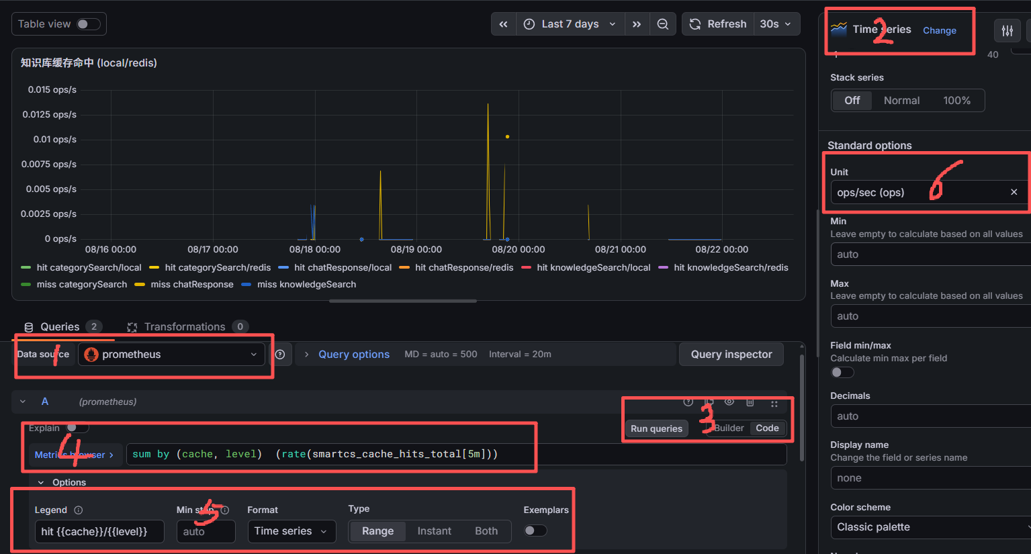1031x554 pixels.
Task: Set Stack series to Normal
Action: coord(901,101)
